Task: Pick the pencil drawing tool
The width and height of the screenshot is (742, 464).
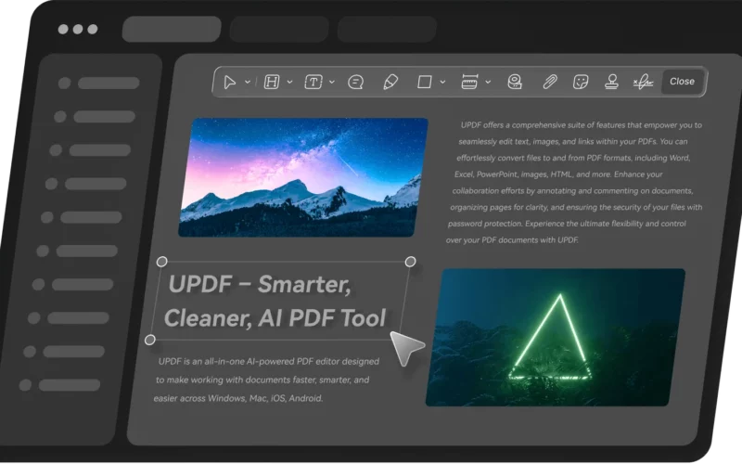Action: click(390, 82)
